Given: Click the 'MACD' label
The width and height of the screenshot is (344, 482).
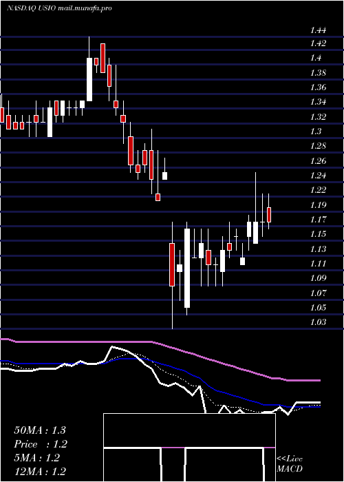Looking at the screenshot, I should [290, 469].
